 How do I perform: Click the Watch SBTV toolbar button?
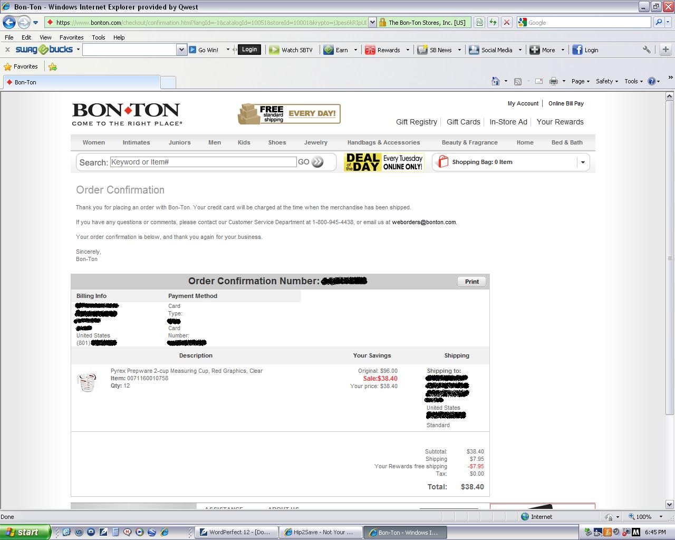[291, 50]
